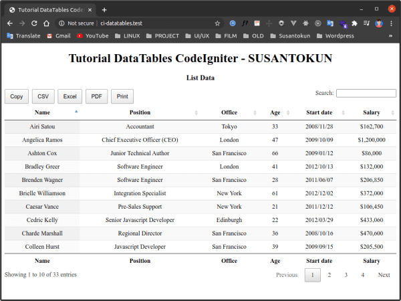Screen dimensions: 401x301
Task: Show hidden bookmarks with the double chevron
Action: pyautogui.click(x=390, y=36)
